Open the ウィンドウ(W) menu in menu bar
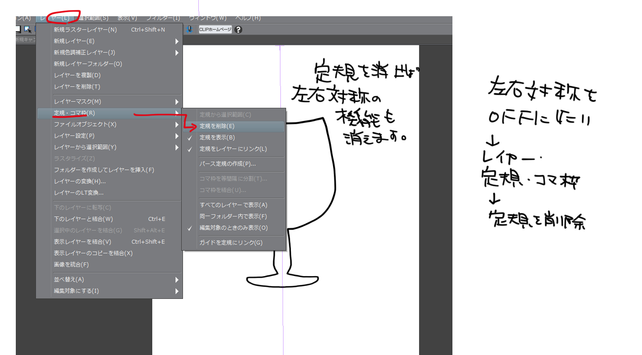Image resolution: width=642 pixels, height=355 pixels. pos(208,18)
